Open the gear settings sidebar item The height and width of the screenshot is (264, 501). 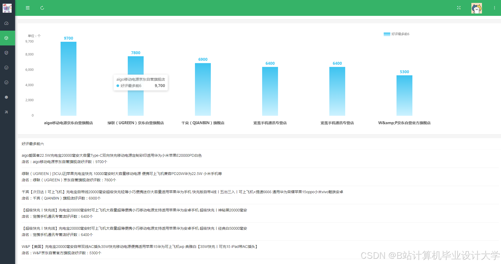click(6, 97)
